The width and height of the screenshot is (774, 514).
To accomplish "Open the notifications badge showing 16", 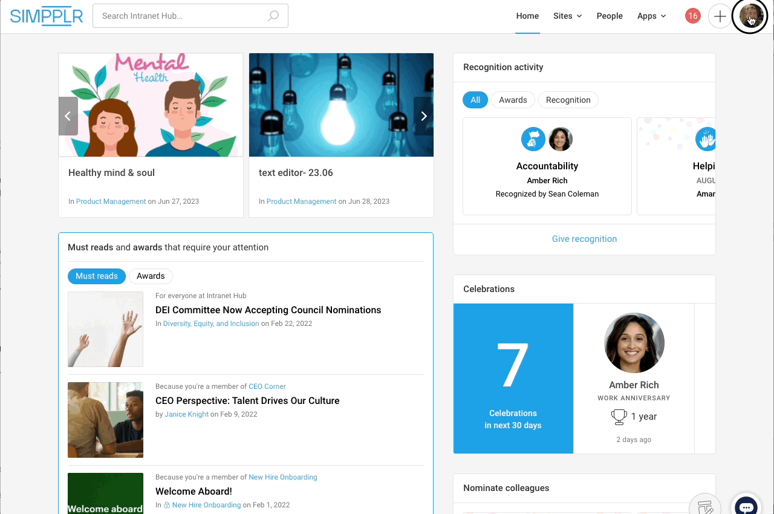I will tap(693, 16).
